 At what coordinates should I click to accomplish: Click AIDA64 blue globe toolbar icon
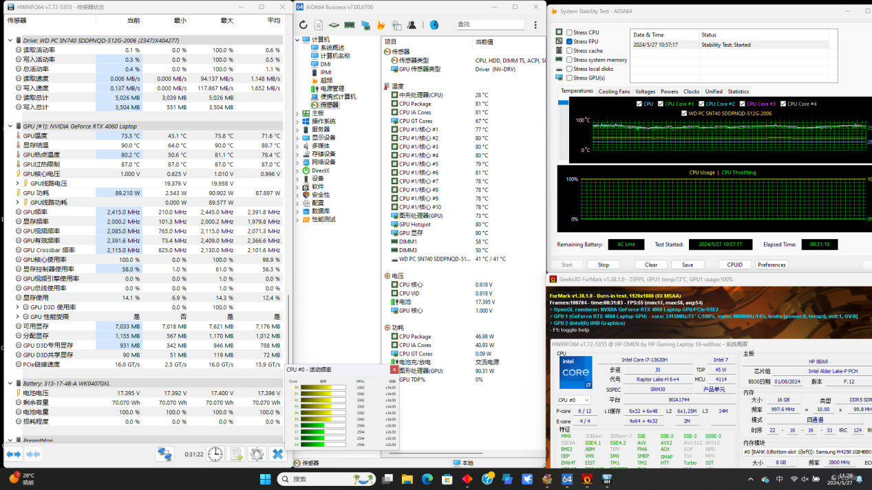pos(434,25)
